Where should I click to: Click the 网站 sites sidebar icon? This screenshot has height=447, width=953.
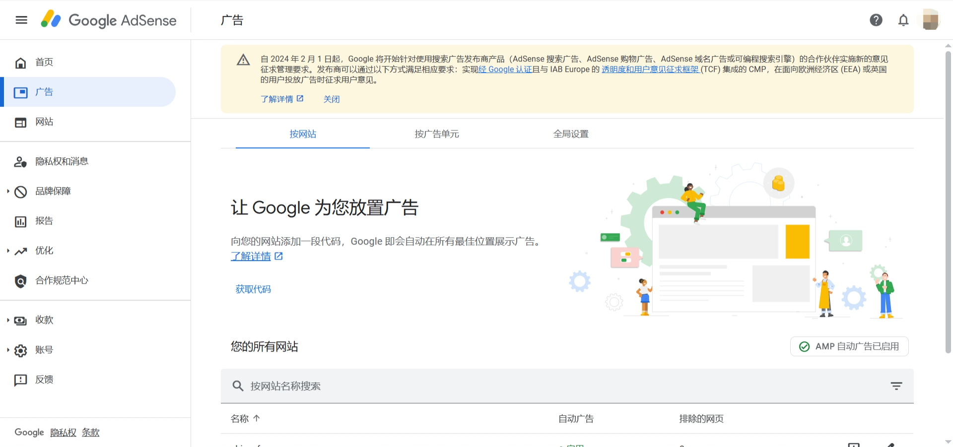pos(20,122)
